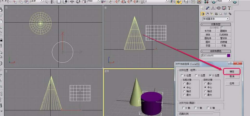Open the Modify panel tab
250x116 pixels.
[x=208, y=8]
